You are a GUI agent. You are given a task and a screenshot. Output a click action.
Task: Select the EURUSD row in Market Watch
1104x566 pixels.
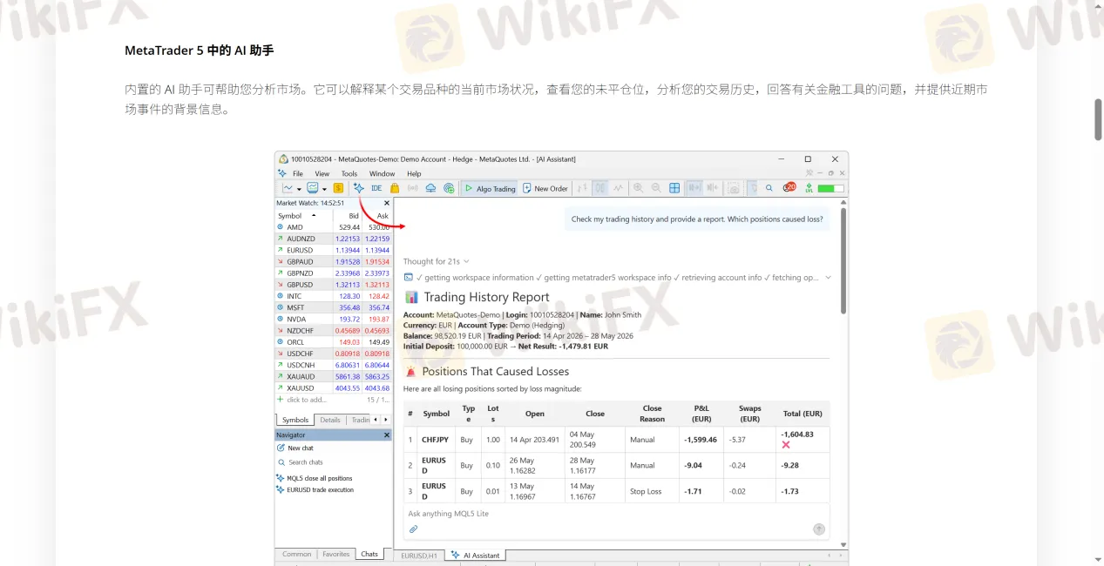[333, 250]
